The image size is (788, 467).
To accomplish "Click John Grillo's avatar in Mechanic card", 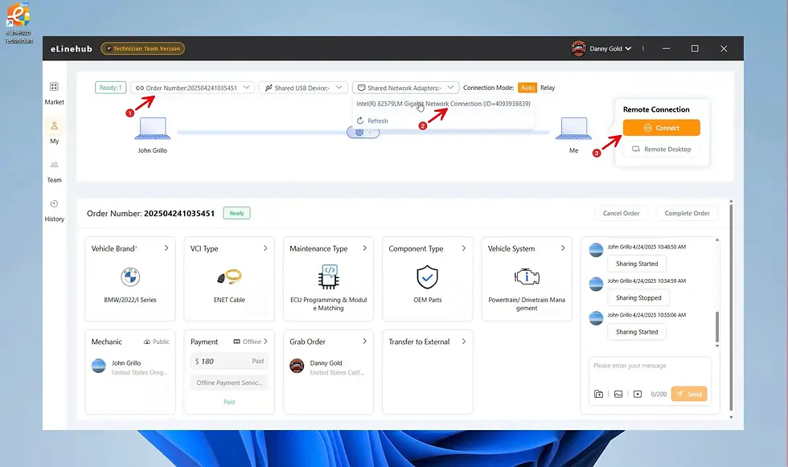I will point(98,366).
